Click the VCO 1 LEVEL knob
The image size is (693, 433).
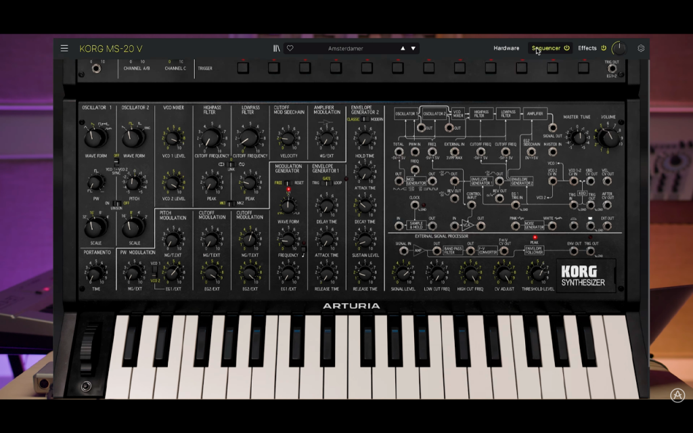coord(173,138)
